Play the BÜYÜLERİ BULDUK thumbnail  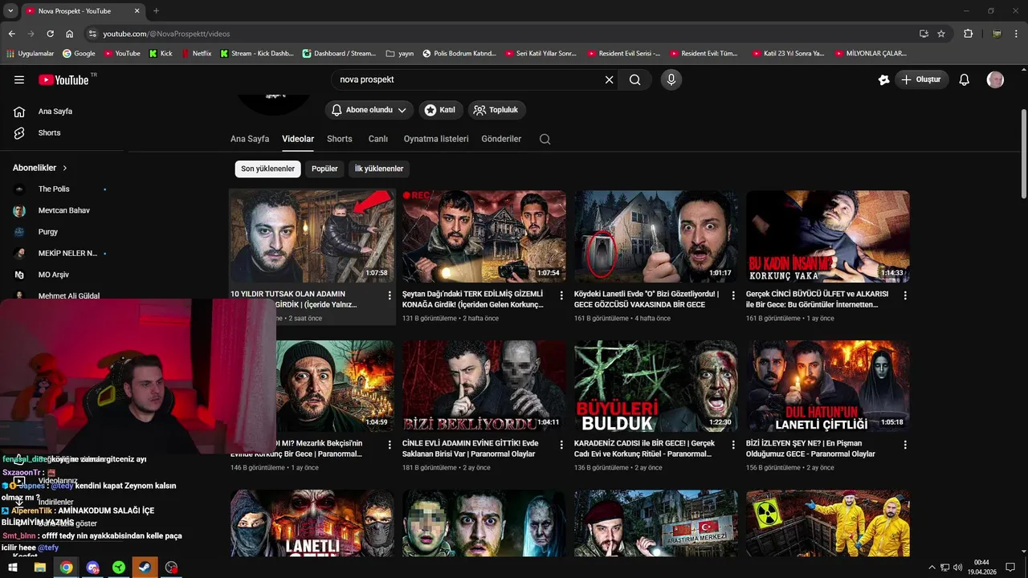[655, 386]
